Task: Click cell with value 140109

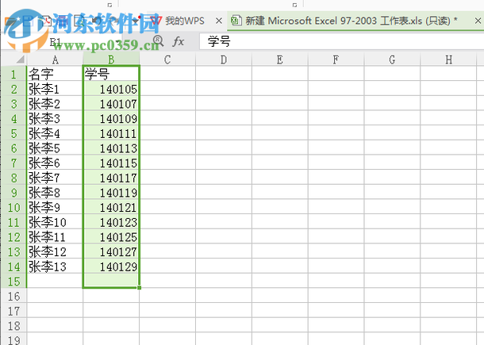Action: 111,118
